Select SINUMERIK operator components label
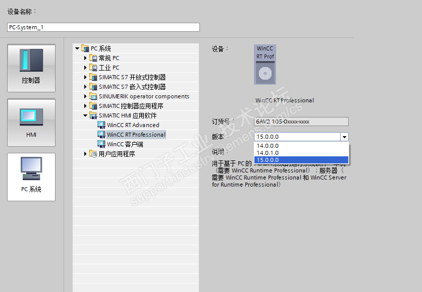 click(144, 96)
